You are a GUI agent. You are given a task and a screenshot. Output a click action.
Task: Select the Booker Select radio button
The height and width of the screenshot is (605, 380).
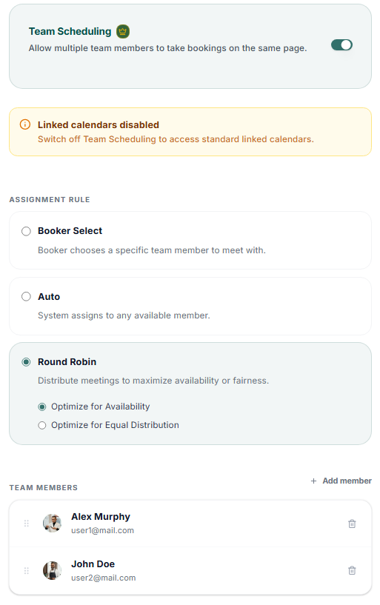click(26, 231)
